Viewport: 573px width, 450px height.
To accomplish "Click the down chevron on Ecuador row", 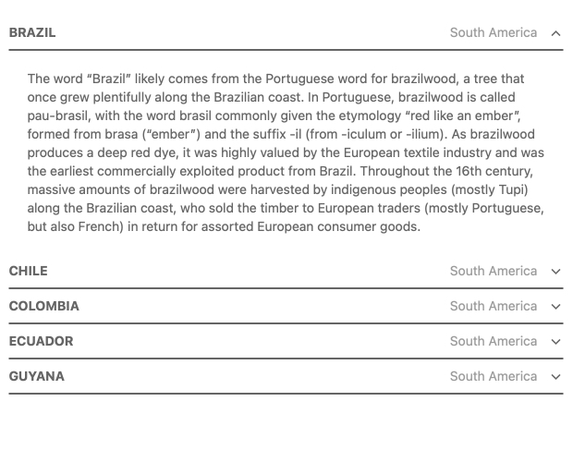I will (x=555, y=342).
